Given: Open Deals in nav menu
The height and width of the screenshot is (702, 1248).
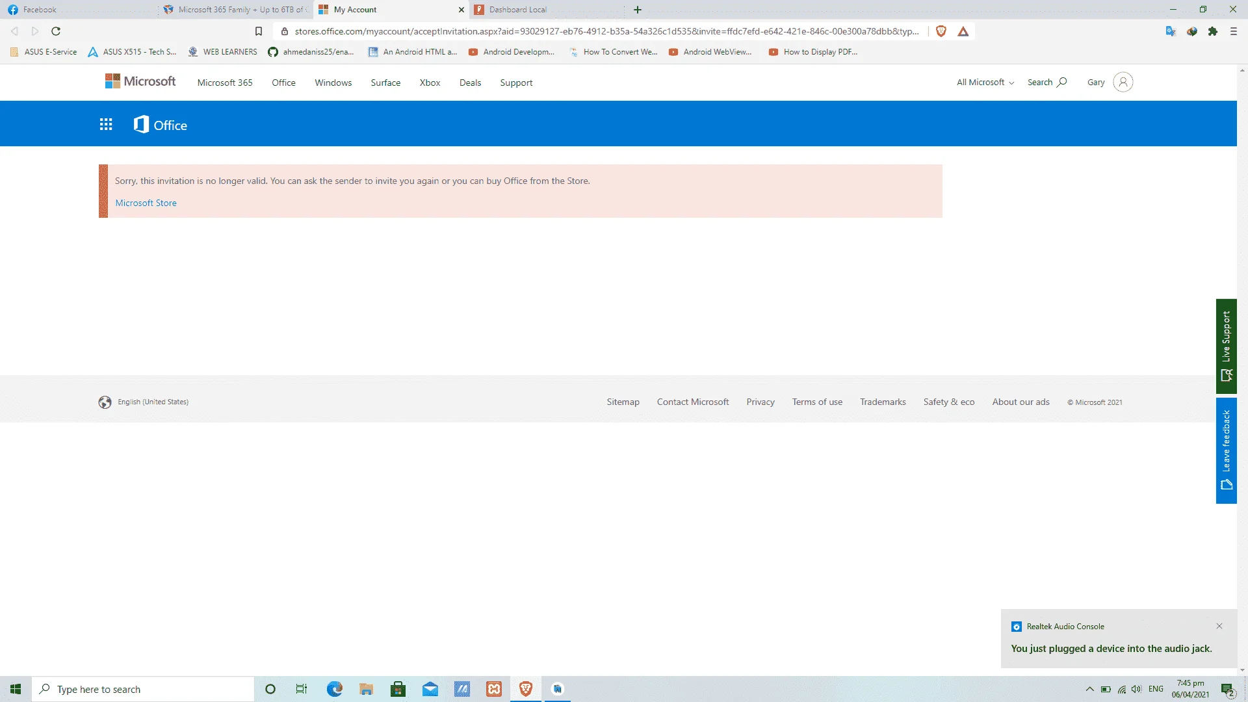Looking at the screenshot, I should [470, 83].
